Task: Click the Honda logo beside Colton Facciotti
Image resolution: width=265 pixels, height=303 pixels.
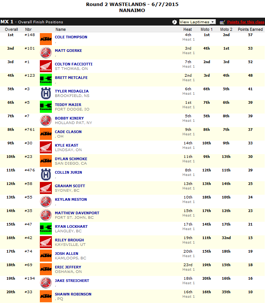Action: (x=45, y=66)
